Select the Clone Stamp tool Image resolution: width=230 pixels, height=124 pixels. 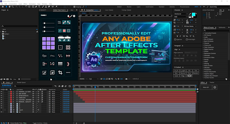click(x=46, y=7)
